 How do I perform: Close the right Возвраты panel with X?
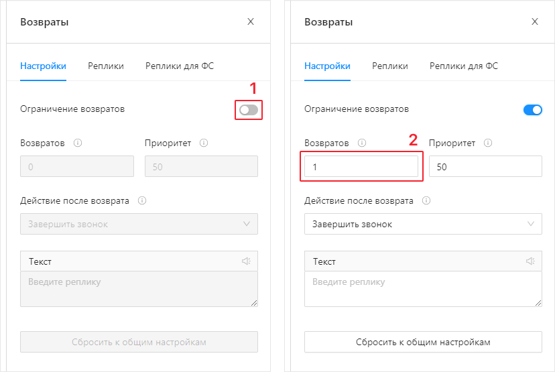pyautogui.click(x=535, y=21)
